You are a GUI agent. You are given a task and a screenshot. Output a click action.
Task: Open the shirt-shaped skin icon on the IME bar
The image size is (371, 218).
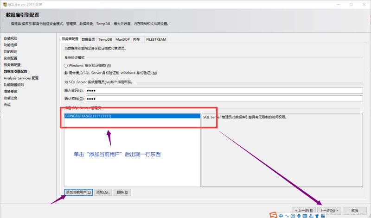tap(317, 216)
